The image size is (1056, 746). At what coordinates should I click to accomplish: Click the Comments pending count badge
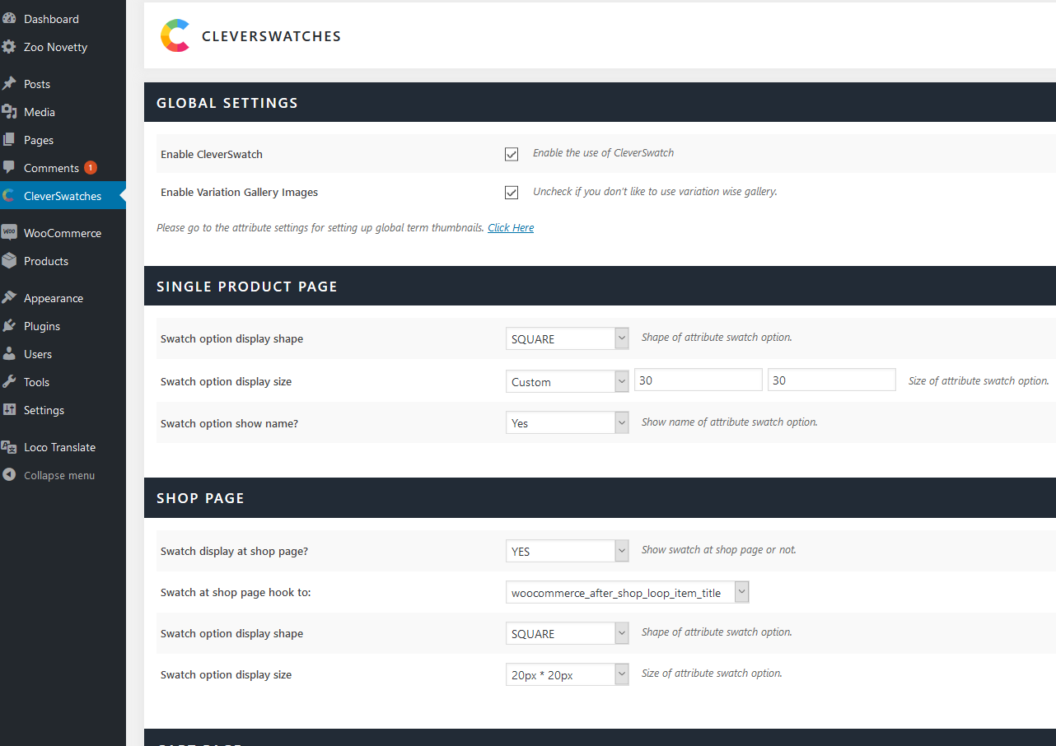pyautogui.click(x=91, y=168)
